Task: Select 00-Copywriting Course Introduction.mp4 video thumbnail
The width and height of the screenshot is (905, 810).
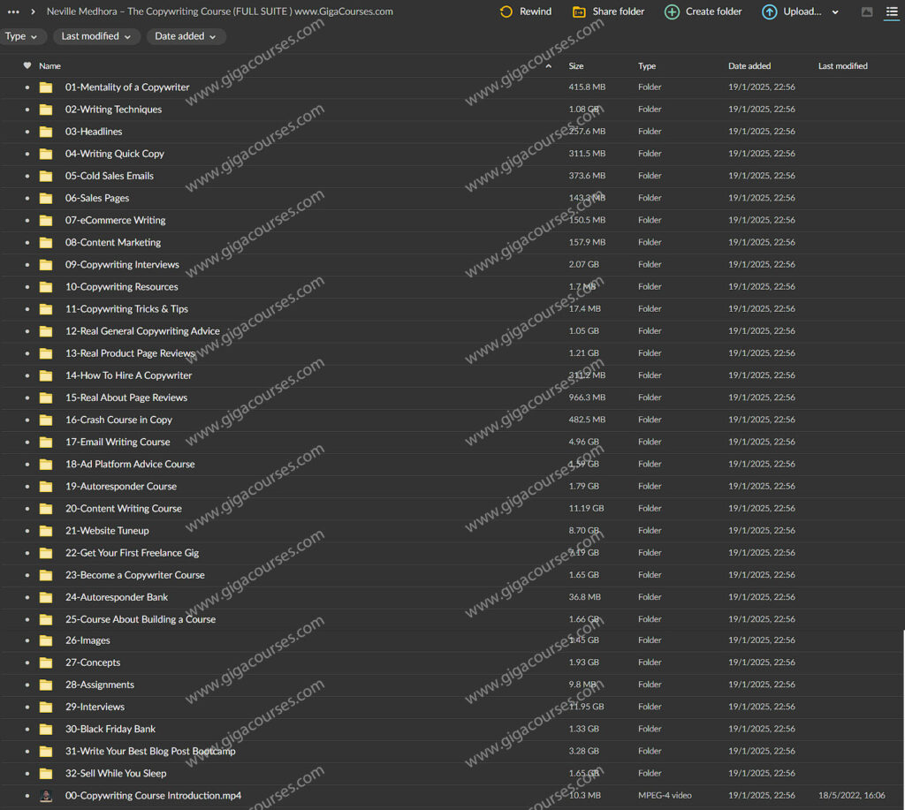Action: (46, 796)
